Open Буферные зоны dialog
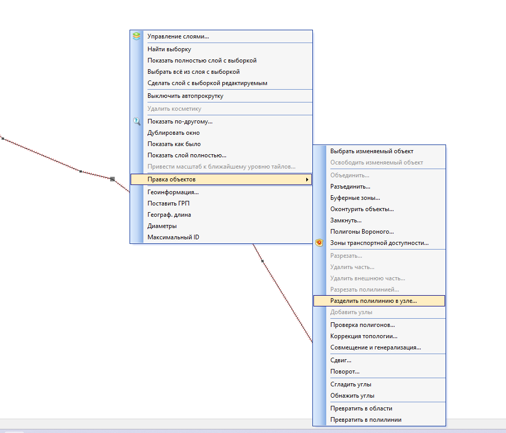This screenshot has height=433, width=506. tap(355, 198)
